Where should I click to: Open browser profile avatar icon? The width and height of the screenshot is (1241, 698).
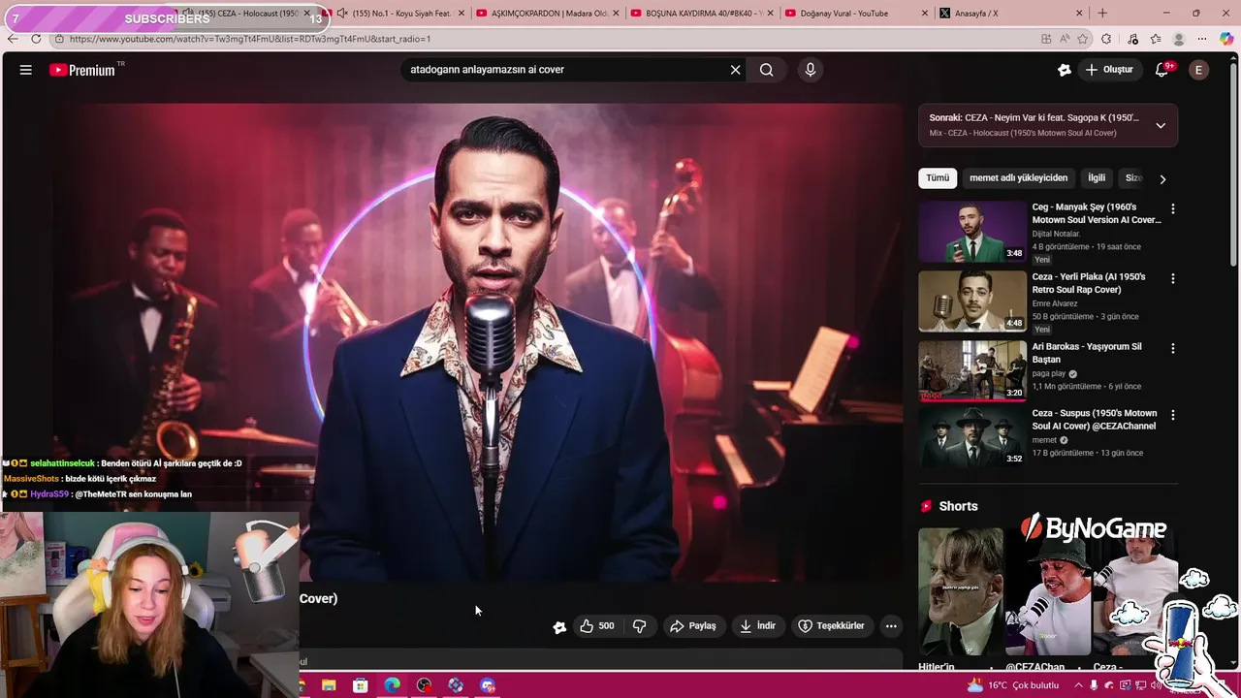[x=1179, y=39]
